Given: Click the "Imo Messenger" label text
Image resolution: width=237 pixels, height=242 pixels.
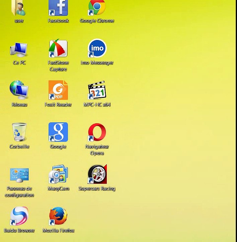Looking at the screenshot, I should (97, 63).
